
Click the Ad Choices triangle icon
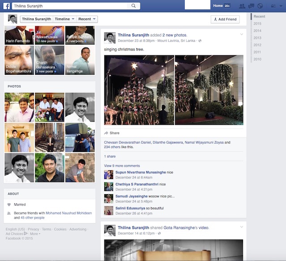pos(26,233)
